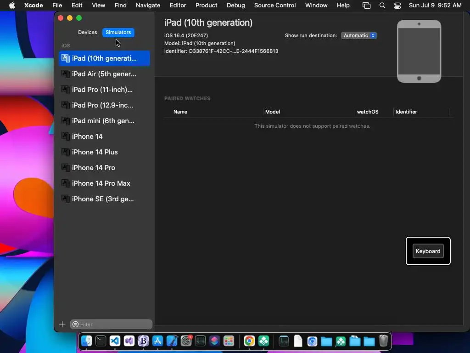
Task: Open the Source Control menu
Action: click(x=275, y=6)
